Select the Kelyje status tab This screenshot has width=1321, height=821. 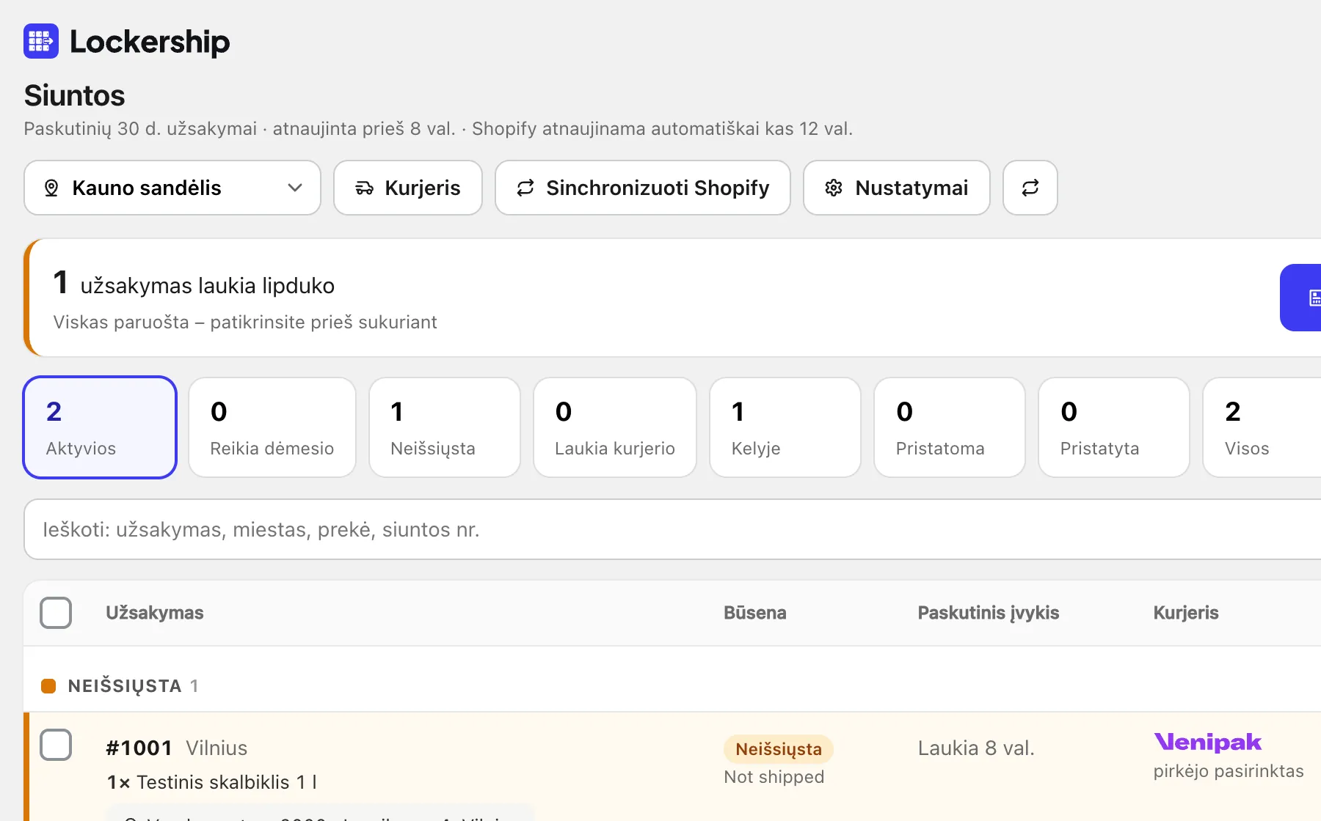pyautogui.click(x=785, y=427)
